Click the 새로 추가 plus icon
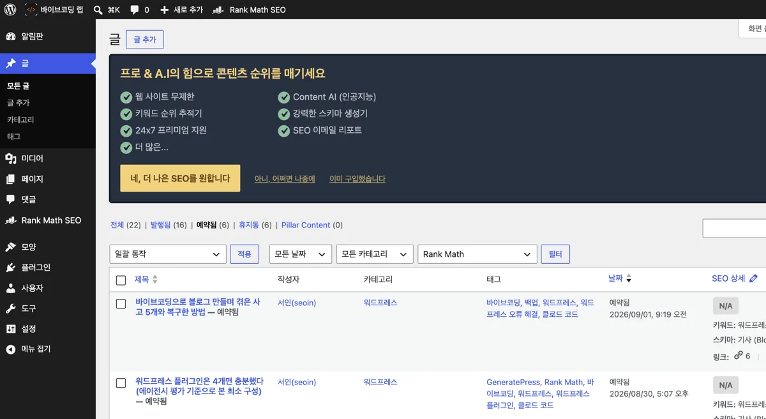 [x=165, y=10]
